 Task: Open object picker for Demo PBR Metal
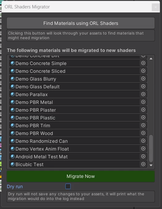coord(143,102)
